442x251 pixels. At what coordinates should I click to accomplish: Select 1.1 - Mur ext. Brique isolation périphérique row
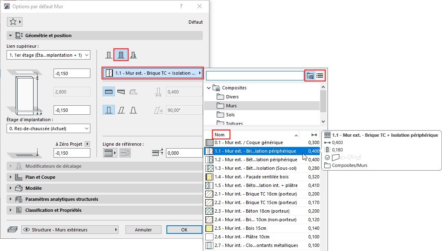click(x=262, y=151)
